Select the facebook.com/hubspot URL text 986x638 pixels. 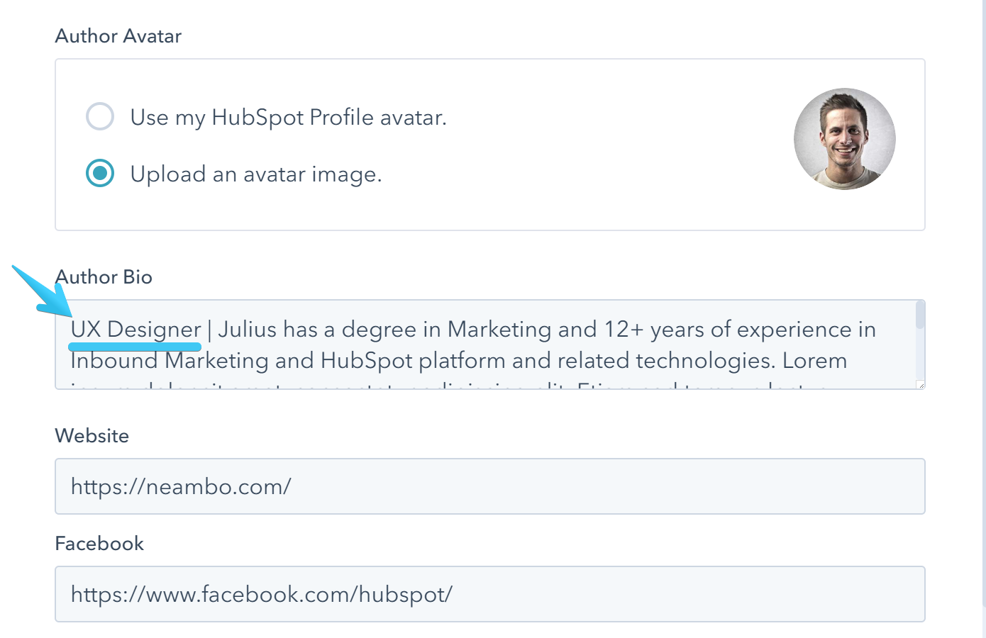[262, 594]
